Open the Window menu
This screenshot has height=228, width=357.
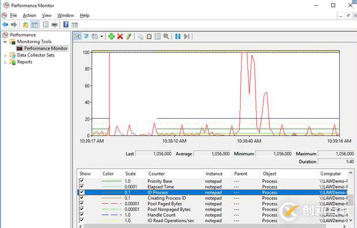[x=66, y=16]
